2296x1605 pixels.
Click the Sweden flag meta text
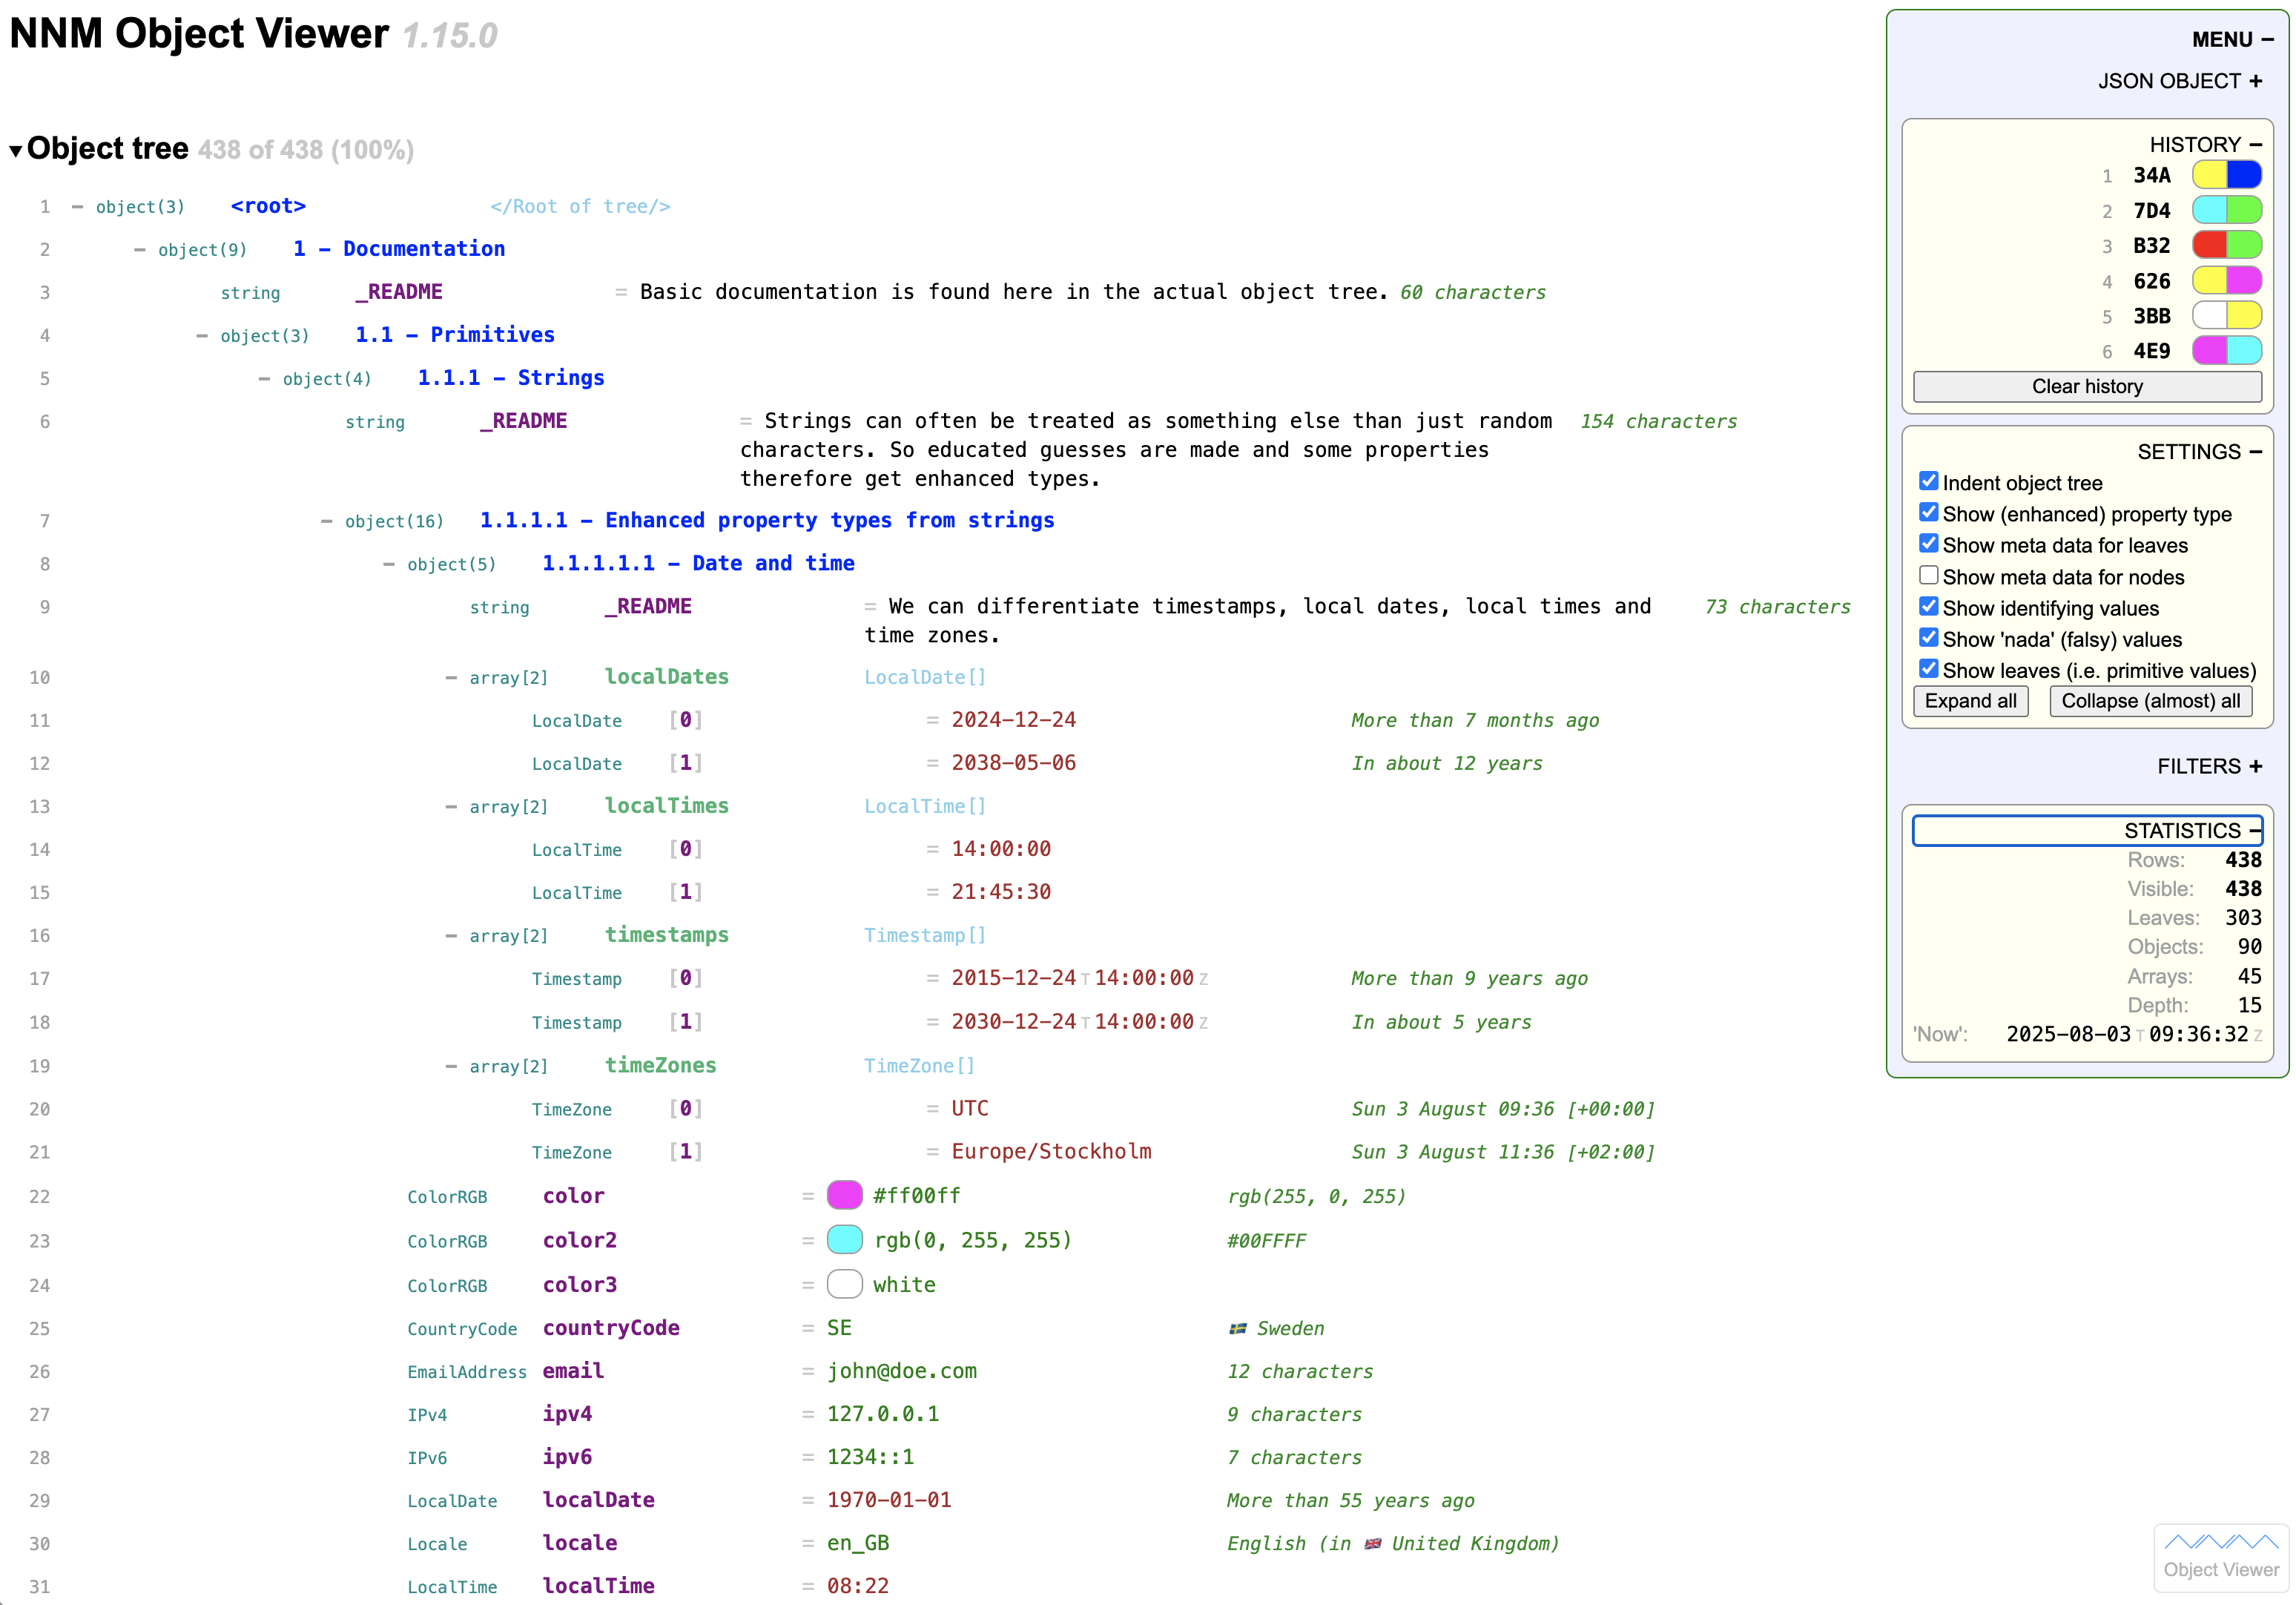tap(1276, 1329)
